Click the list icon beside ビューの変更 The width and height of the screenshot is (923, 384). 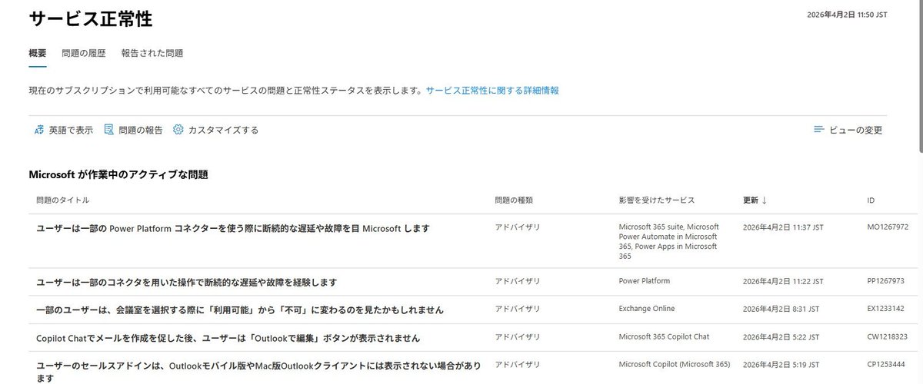[819, 130]
